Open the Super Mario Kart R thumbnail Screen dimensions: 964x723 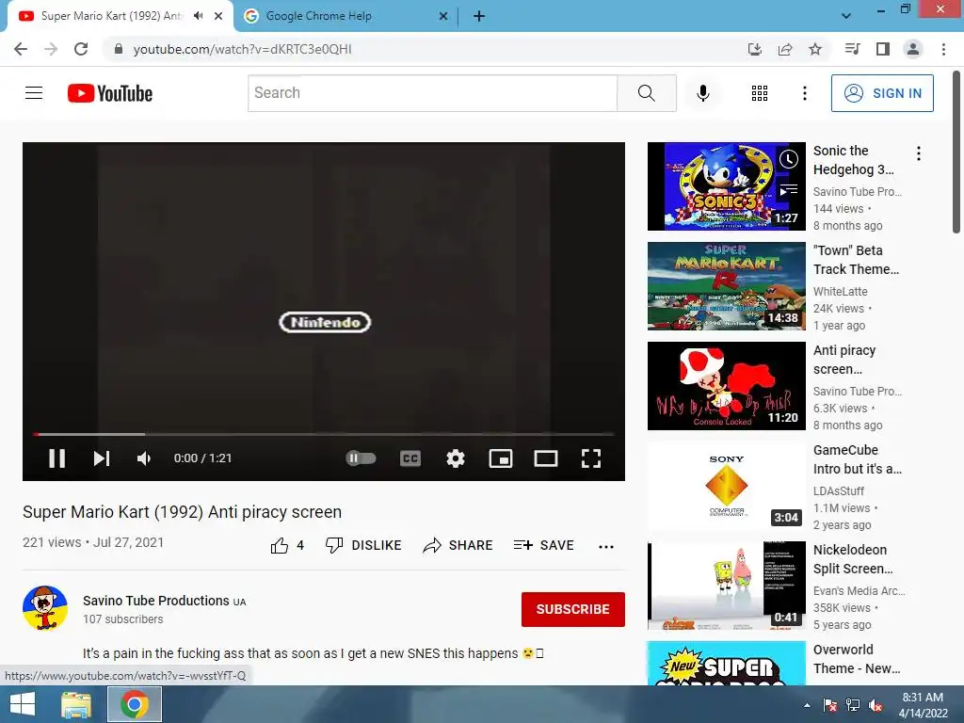726,286
